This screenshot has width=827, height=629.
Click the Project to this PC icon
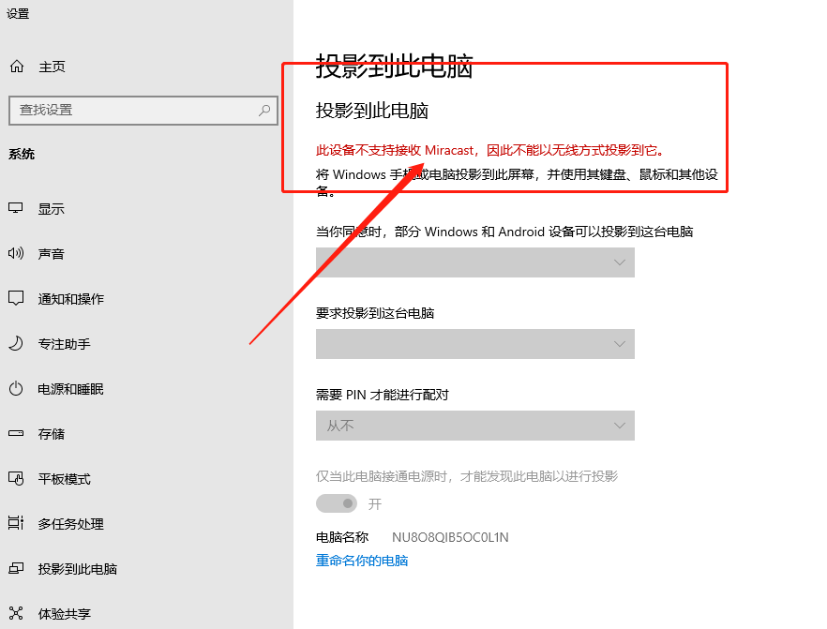click(x=16, y=568)
